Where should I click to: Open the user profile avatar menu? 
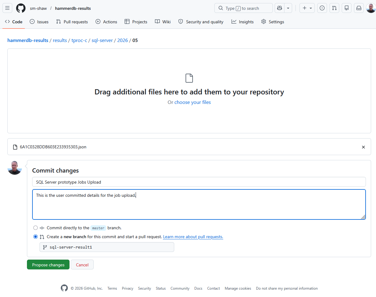tap(371, 8)
